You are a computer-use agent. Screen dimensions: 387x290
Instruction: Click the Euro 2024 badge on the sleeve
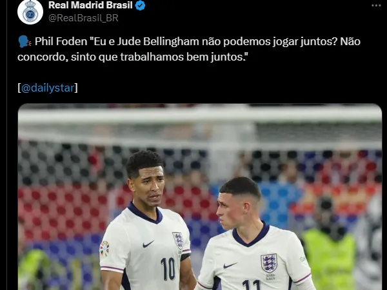(x=104, y=248)
